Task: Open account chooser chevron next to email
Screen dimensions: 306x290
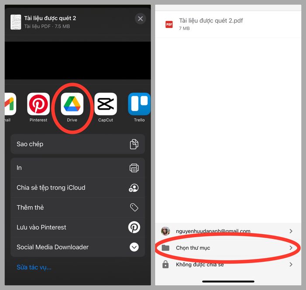Action: [291, 231]
